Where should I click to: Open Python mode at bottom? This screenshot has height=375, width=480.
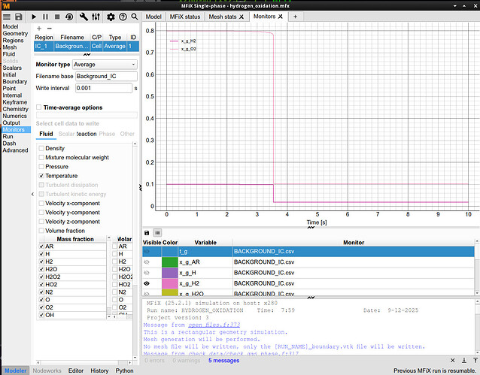(x=124, y=370)
